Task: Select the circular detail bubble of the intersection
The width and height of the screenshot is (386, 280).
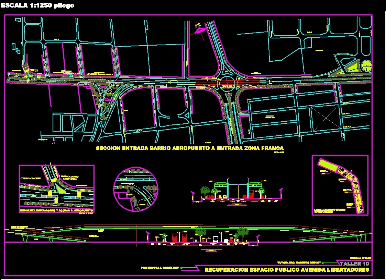Action: coord(136,189)
